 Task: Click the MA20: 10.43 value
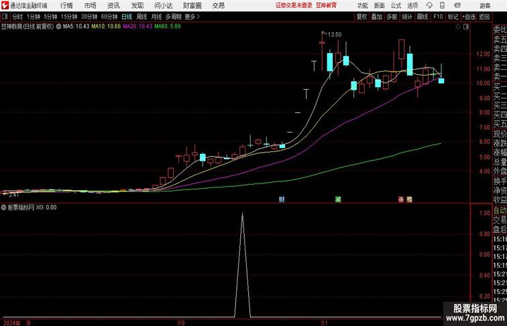(137, 27)
